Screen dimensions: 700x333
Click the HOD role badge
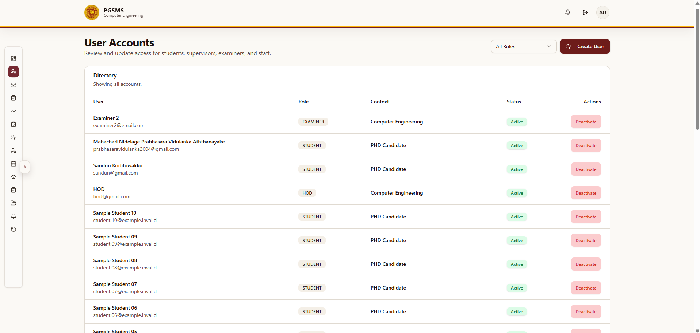pyautogui.click(x=307, y=193)
